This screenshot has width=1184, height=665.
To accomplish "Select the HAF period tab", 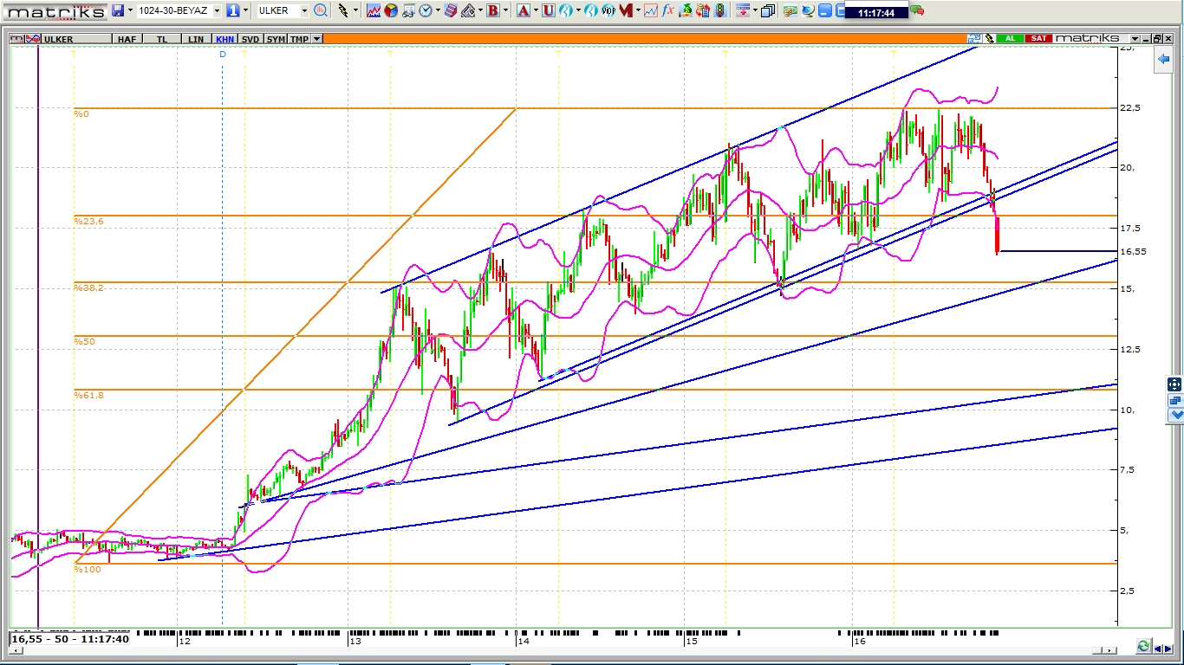I will pos(127,39).
